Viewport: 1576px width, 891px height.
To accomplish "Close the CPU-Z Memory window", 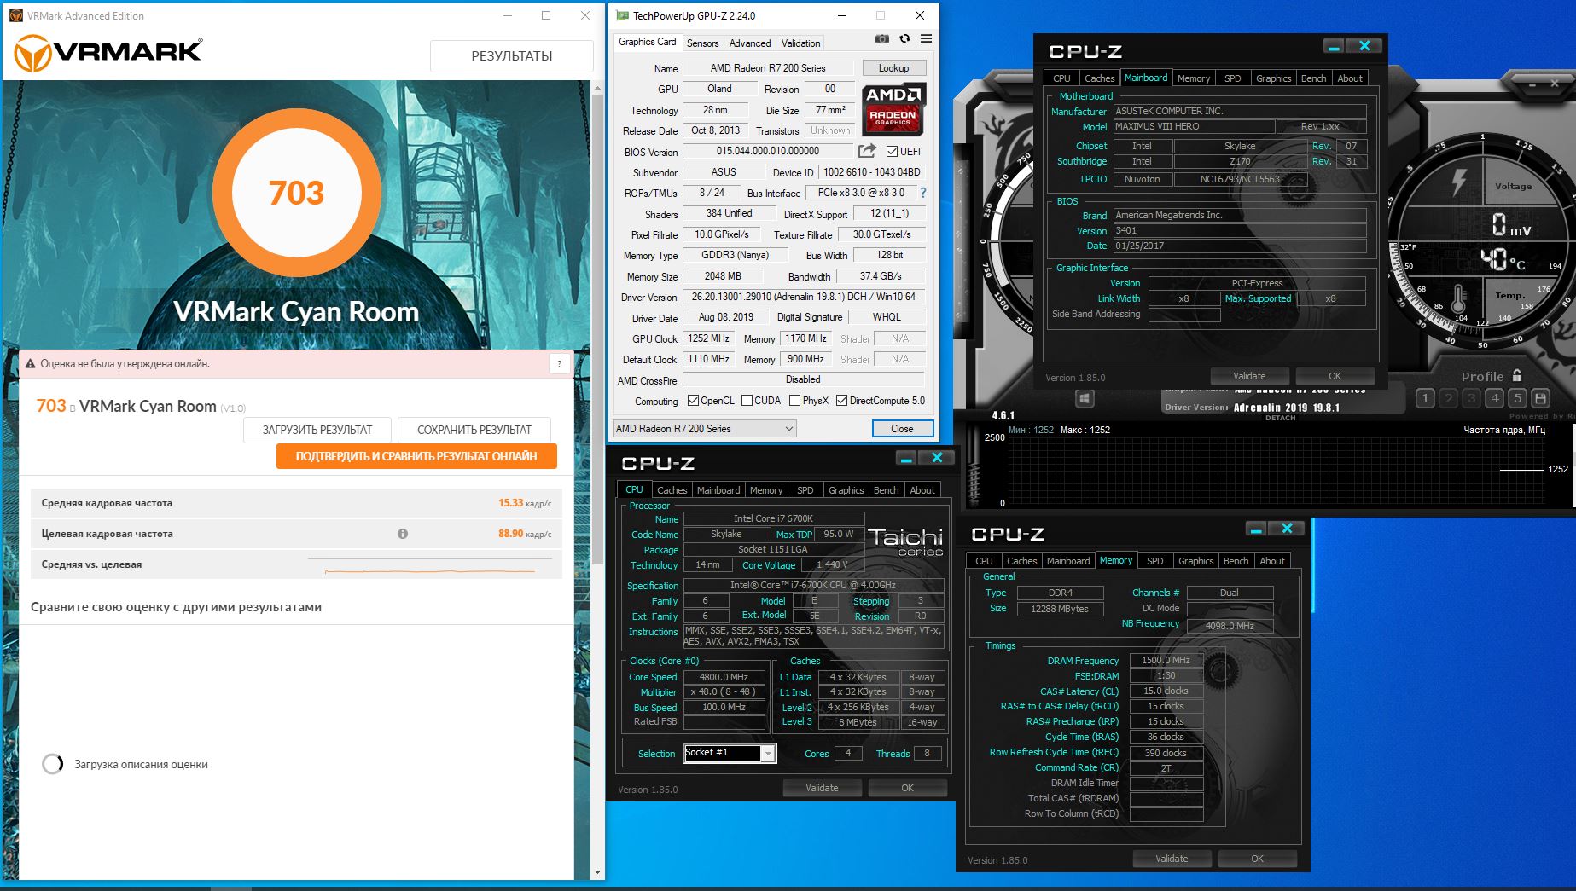I will [x=1287, y=529].
